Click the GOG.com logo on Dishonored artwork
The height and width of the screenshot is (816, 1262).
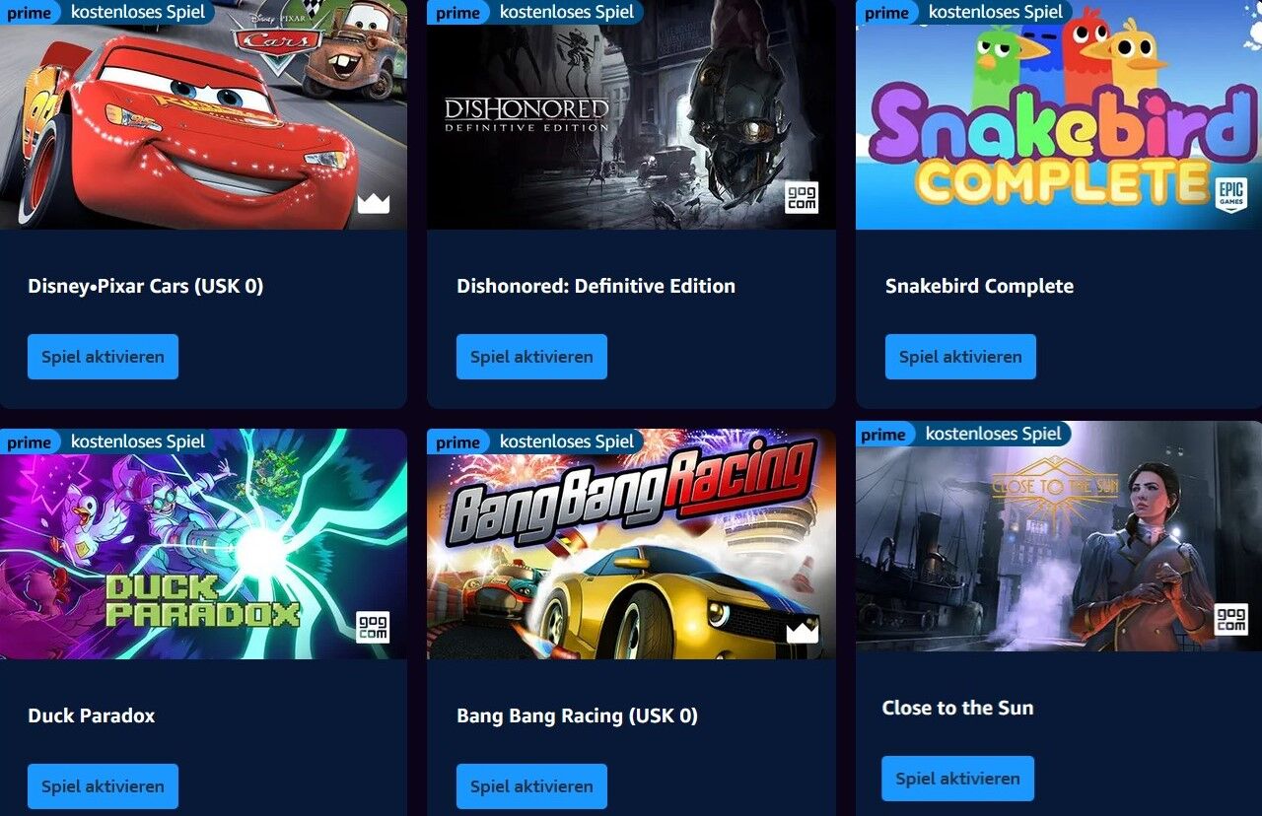tap(802, 197)
